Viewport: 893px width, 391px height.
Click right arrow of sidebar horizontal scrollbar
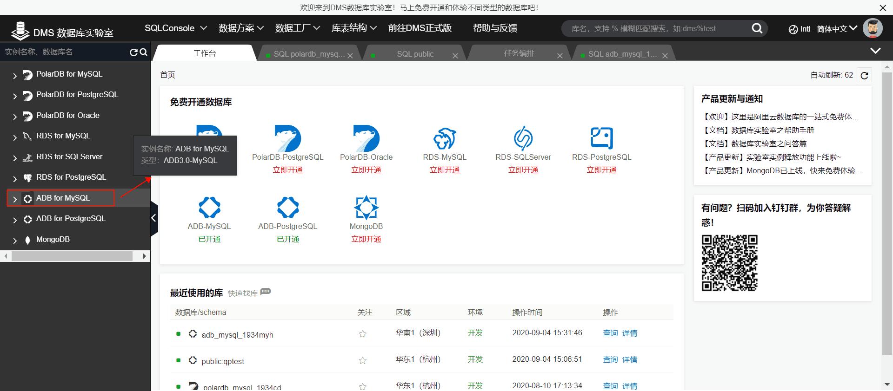click(x=145, y=256)
